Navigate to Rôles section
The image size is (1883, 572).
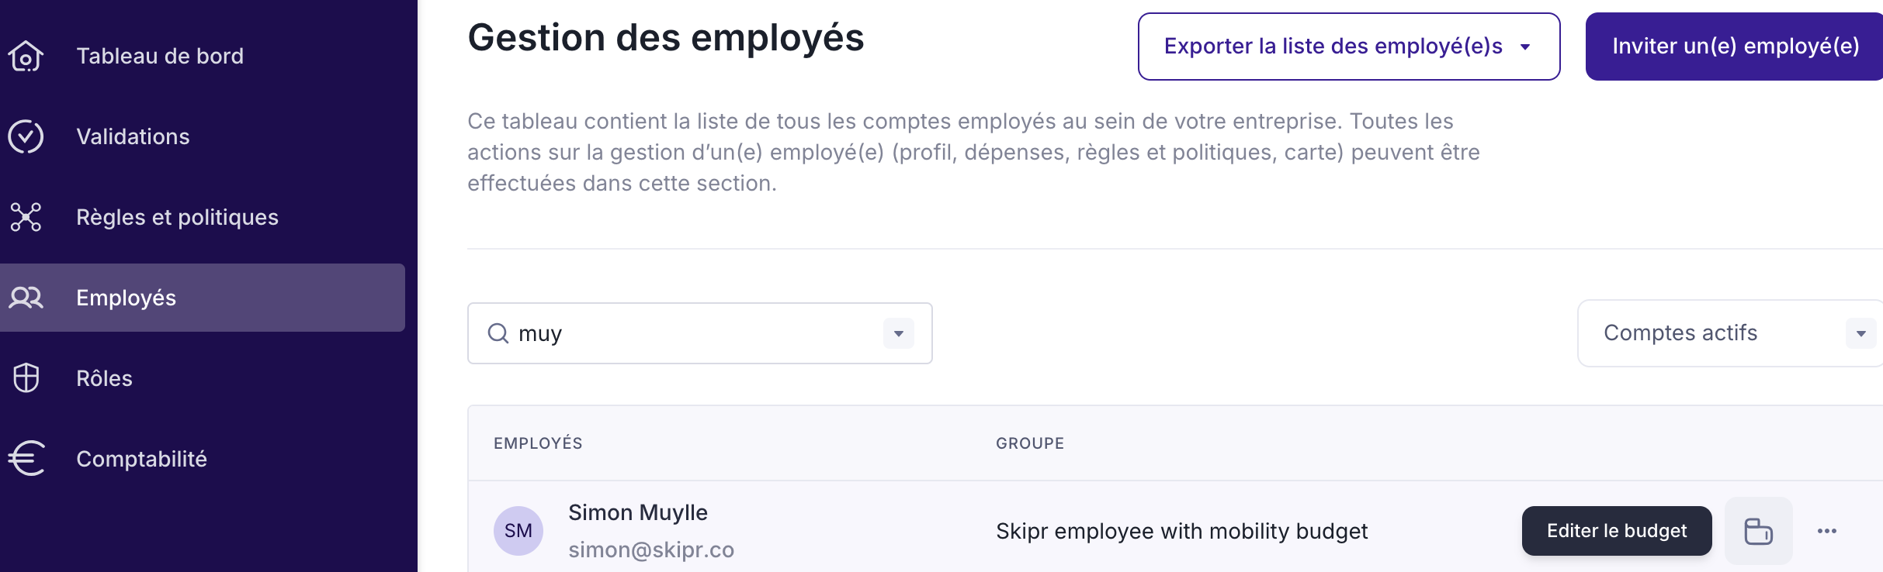[104, 378]
